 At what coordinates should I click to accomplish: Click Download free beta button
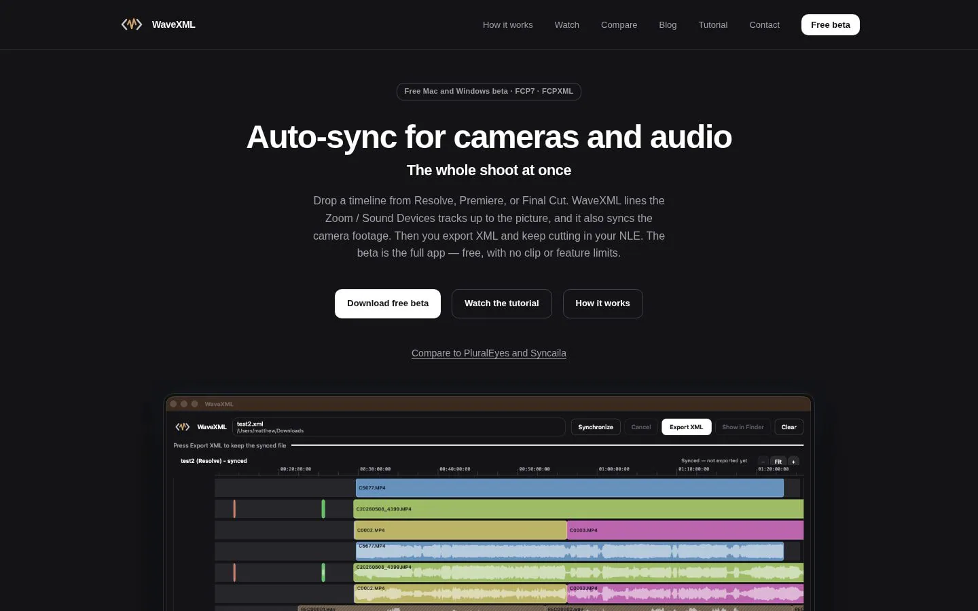pyautogui.click(x=388, y=303)
